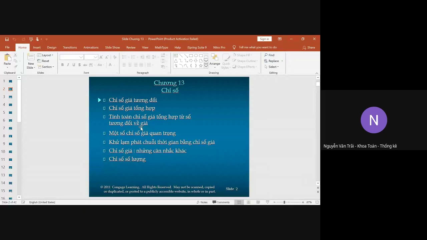Viewport: 427px width, 240px height.
Task: Open the Section dropdown
Action: [46, 67]
